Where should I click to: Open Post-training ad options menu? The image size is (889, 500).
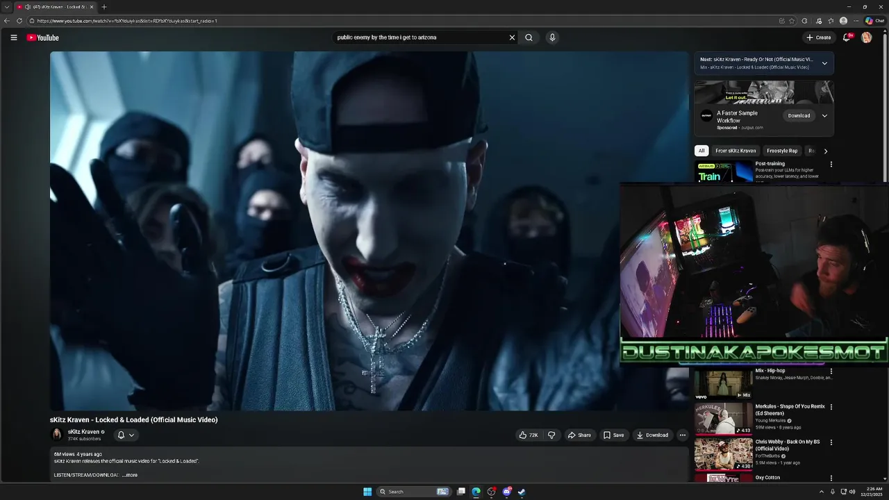click(831, 165)
